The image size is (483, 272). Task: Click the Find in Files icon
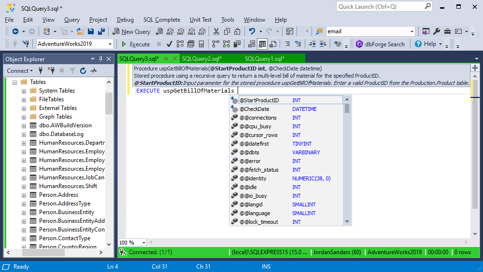(319, 31)
